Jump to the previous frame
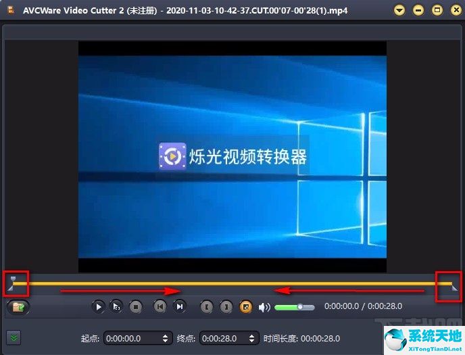This screenshot has height=355, width=465. [x=160, y=307]
